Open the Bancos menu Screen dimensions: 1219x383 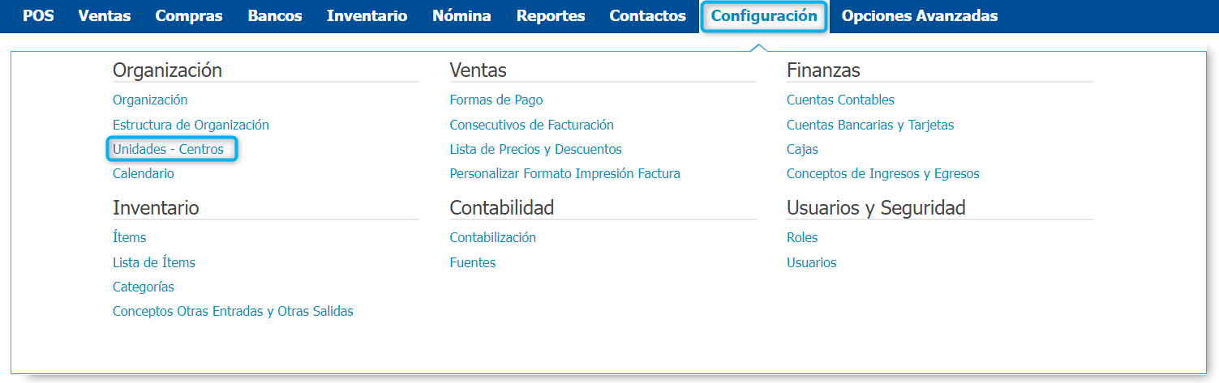pyautogui.click(x=275, y=15)
